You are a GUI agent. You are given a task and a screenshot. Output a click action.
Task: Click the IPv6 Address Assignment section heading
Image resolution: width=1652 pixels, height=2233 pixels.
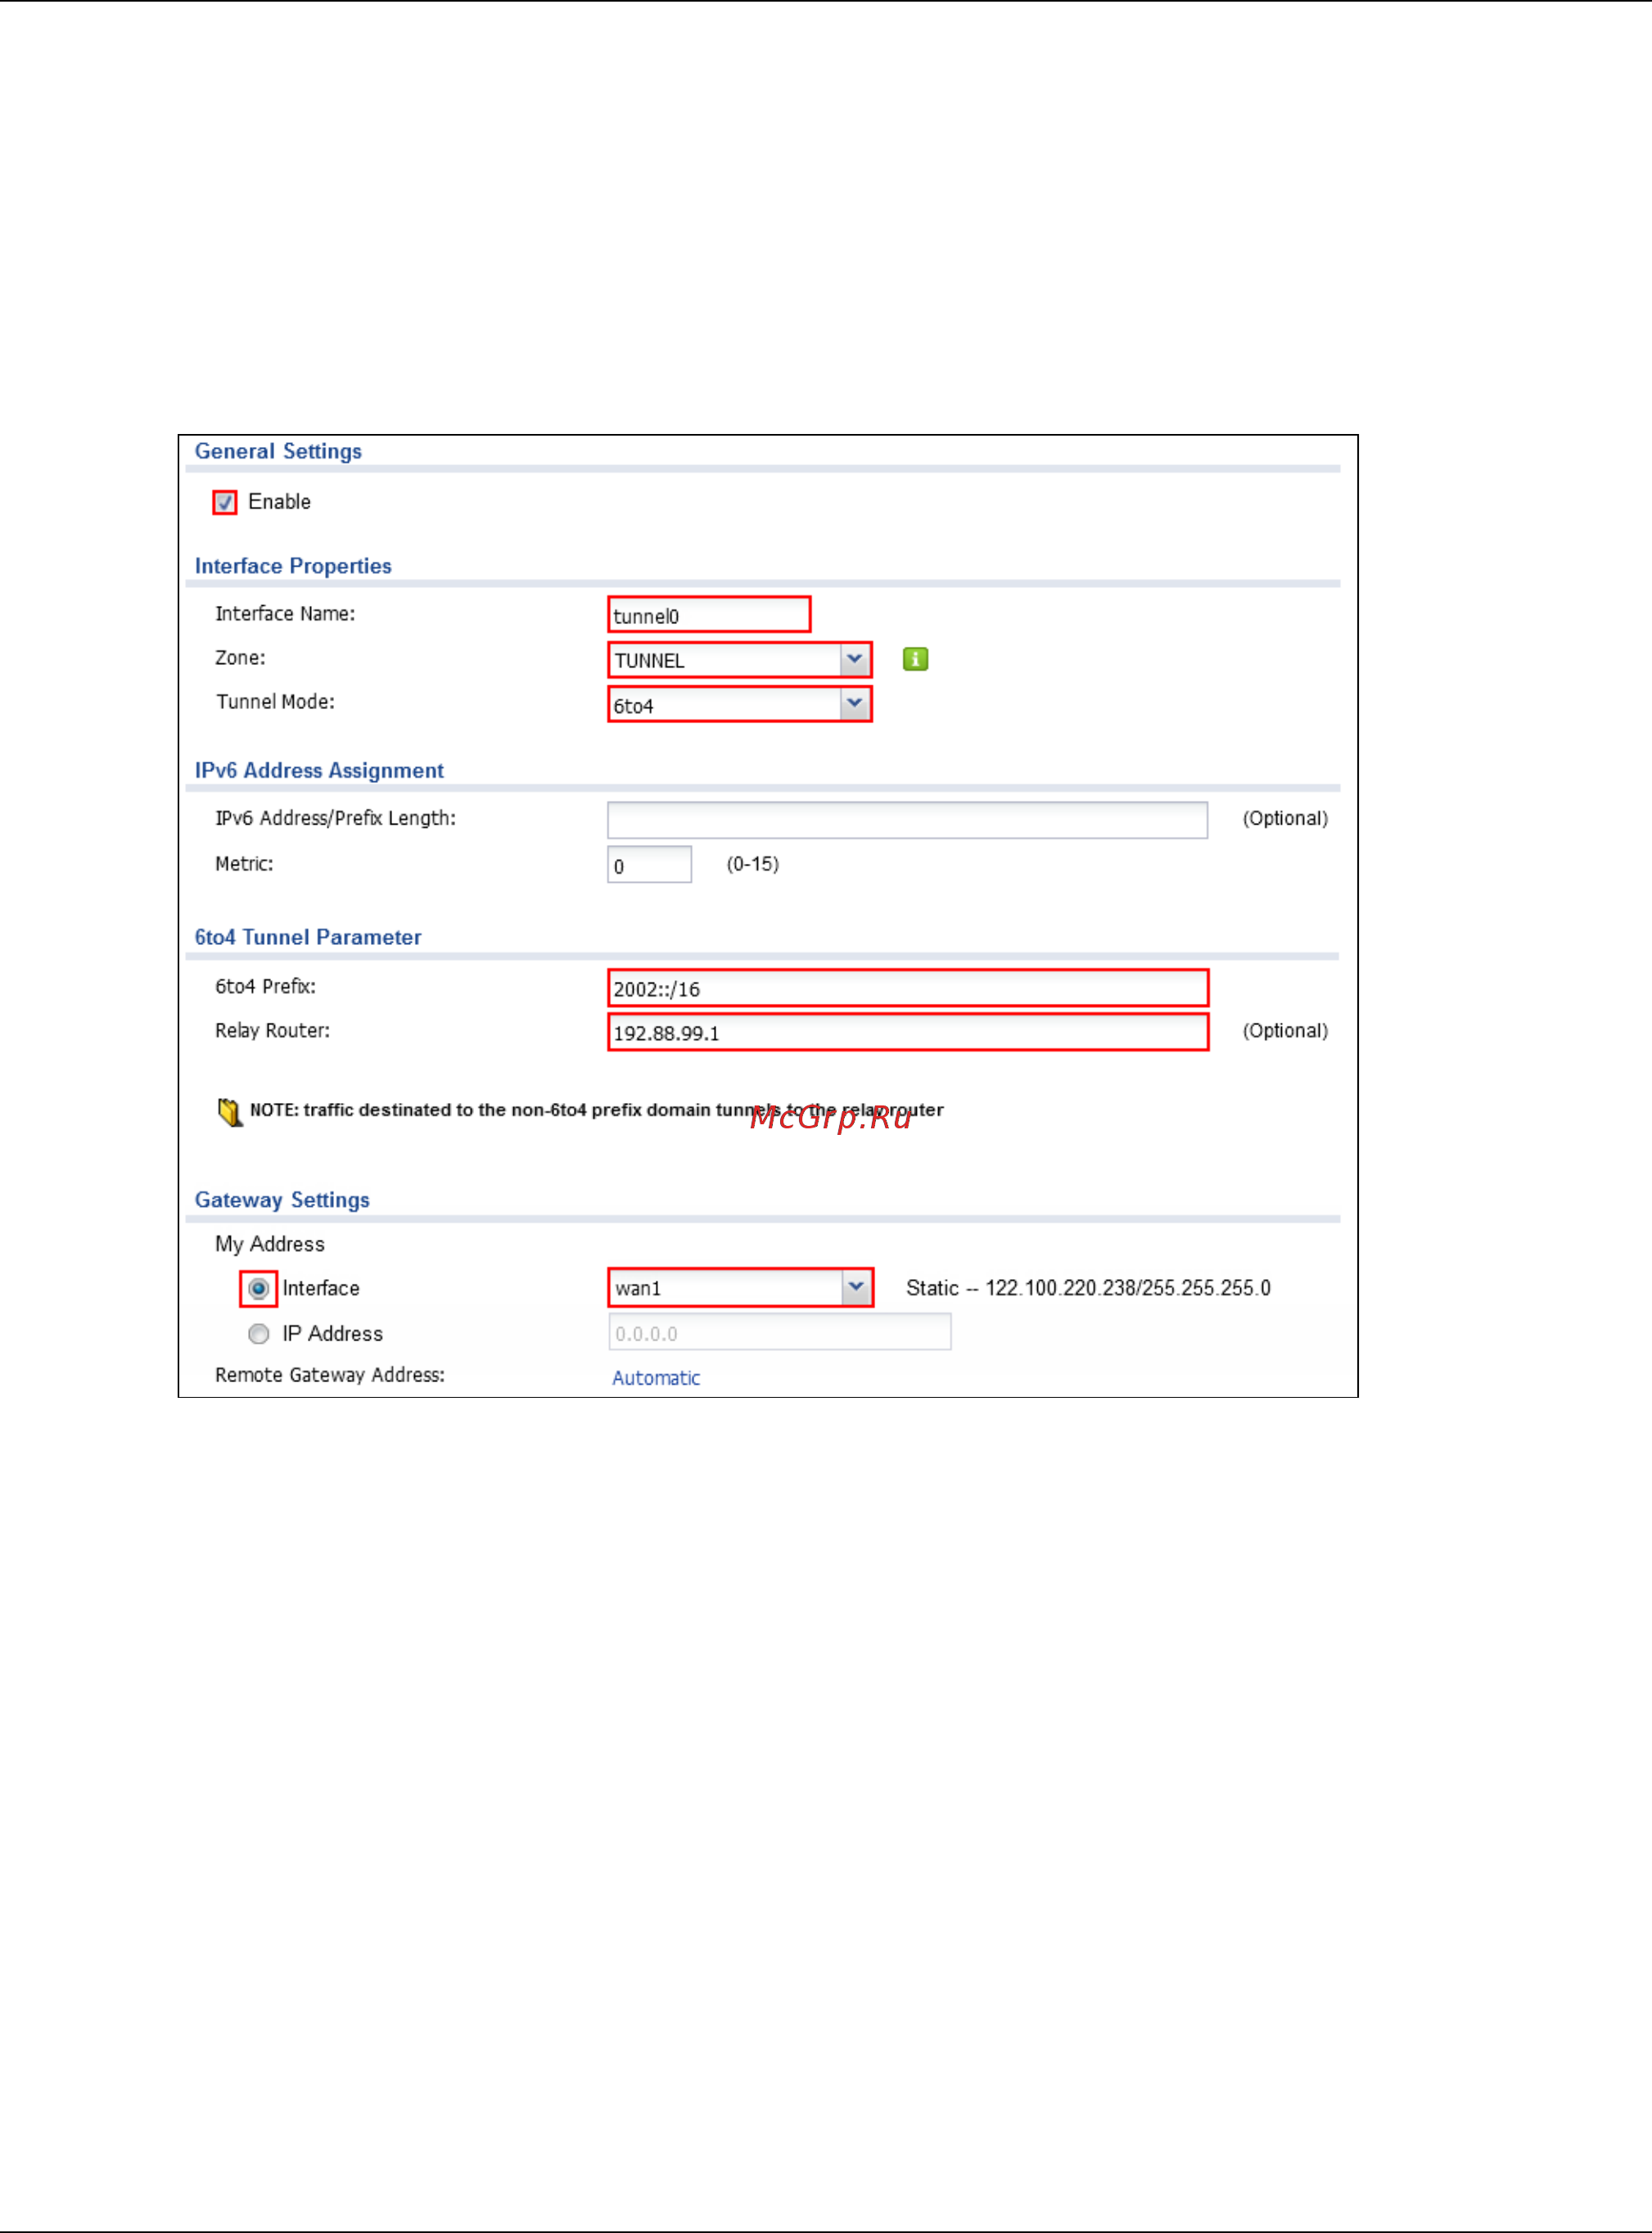[x=319, y=770]
